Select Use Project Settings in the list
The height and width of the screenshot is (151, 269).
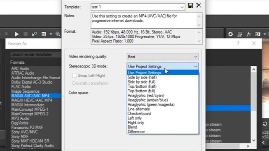[x=163, y=73]
